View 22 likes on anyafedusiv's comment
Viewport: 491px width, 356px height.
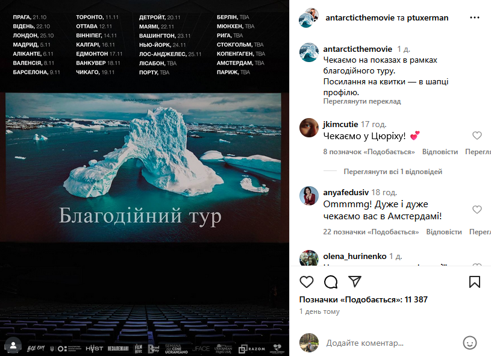[371, 232]
